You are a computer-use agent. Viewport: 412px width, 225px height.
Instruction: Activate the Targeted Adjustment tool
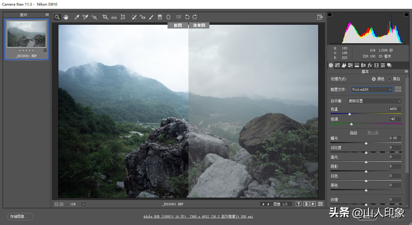(94, 17)
